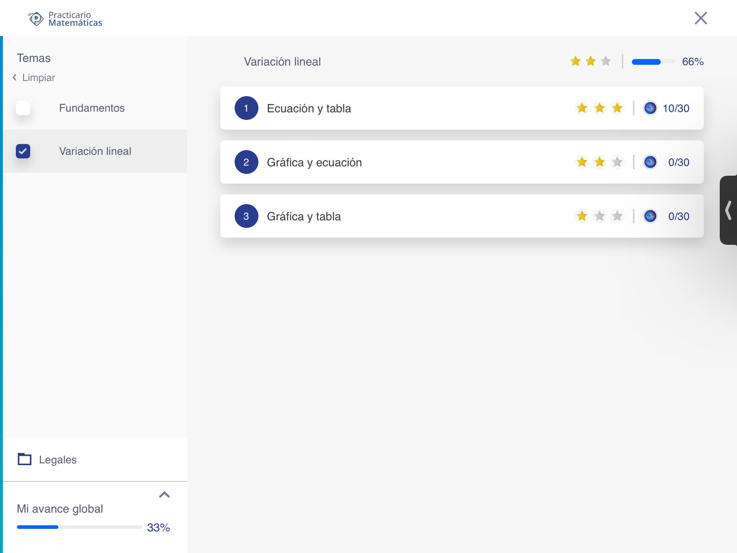Select the Fundamentos topic label

tap(92, 108)
